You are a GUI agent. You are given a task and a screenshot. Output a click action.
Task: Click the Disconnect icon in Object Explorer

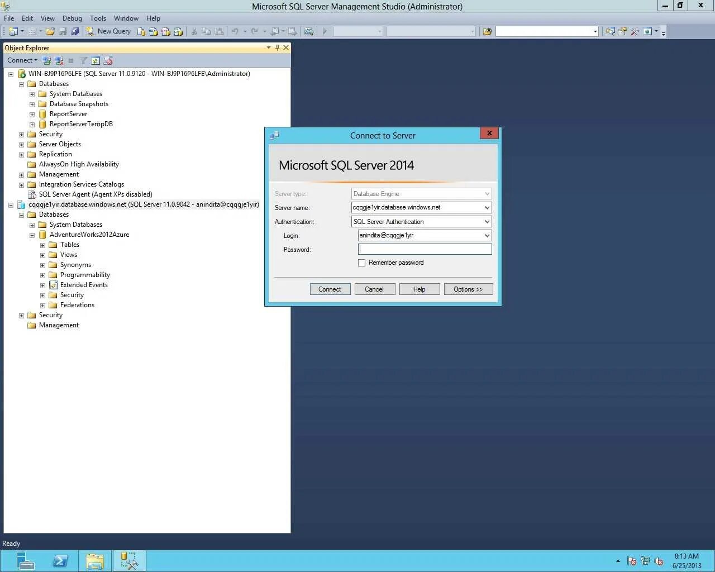click(x=59, y=60)
